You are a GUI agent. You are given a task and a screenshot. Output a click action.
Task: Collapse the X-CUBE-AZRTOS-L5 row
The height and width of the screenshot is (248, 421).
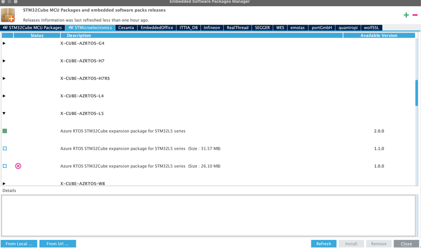tap(4, 113)
